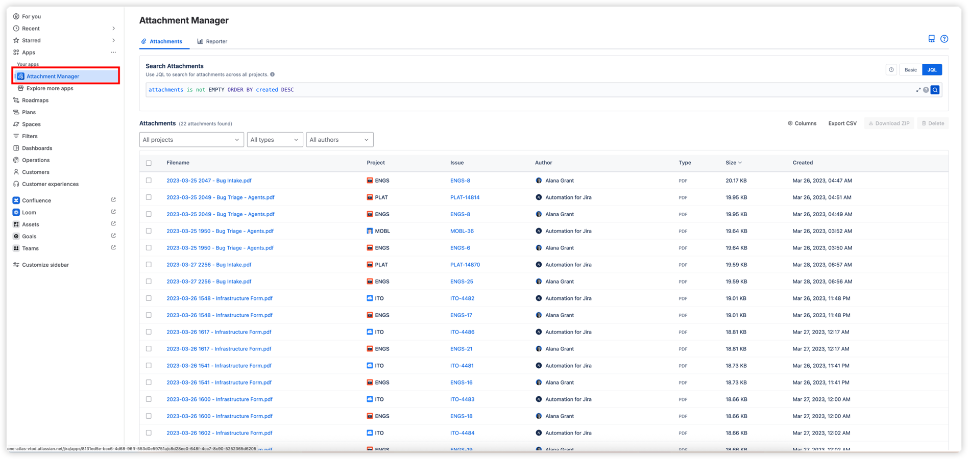Click the help question mark icon
The image size is (968, 459).
tap(944, 39)
